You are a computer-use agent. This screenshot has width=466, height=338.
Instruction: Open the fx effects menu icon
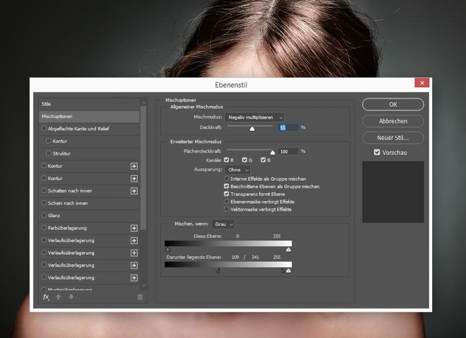[46, 297]
